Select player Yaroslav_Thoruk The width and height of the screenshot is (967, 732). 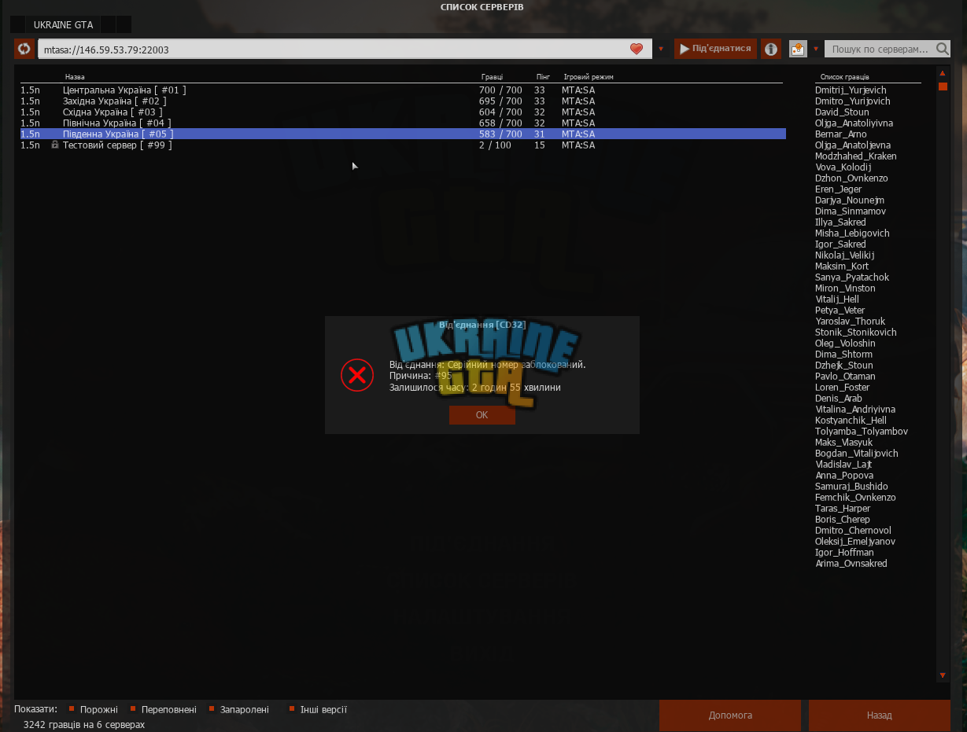850,322
